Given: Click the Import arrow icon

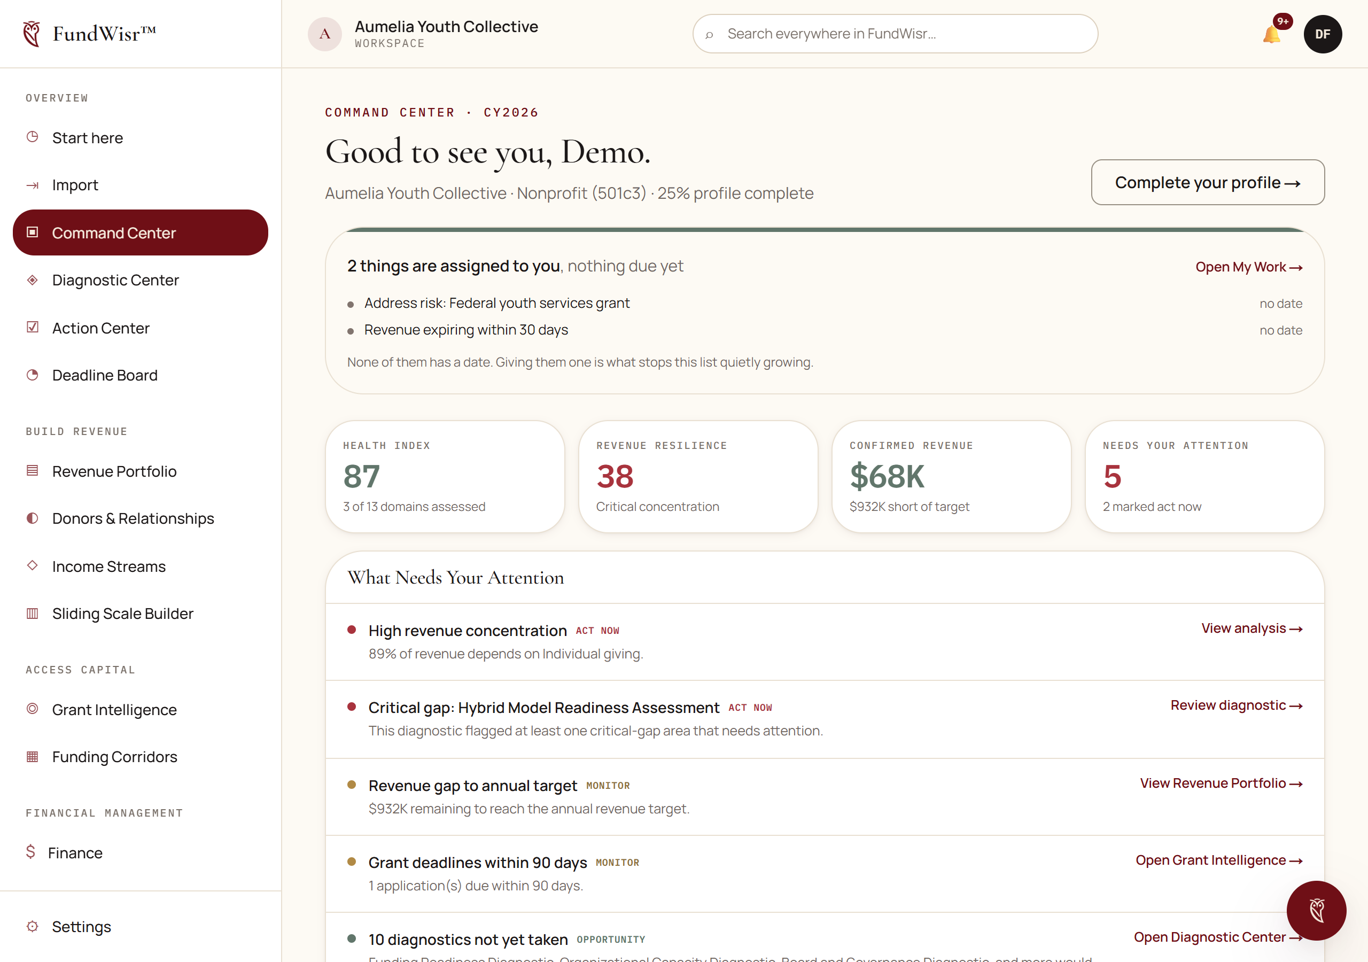Looking at the screenshot, I should click(33, 185).
